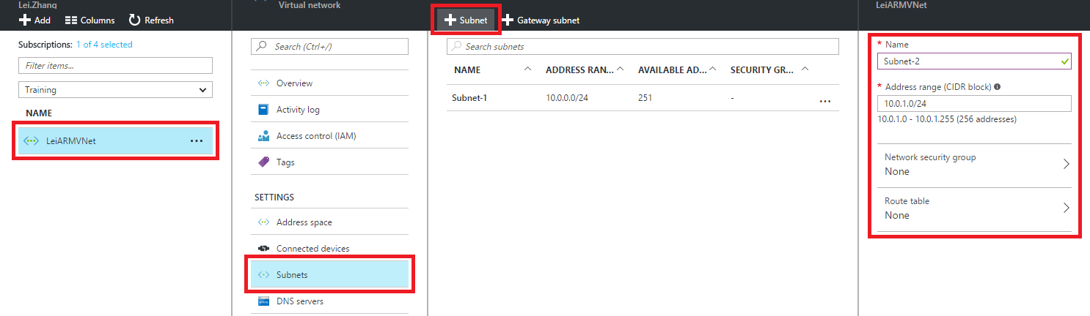Viewport: 1090px width, 316px height.
Task: Click the Subnets icon in Settings
Action: [x=264, y=275]
